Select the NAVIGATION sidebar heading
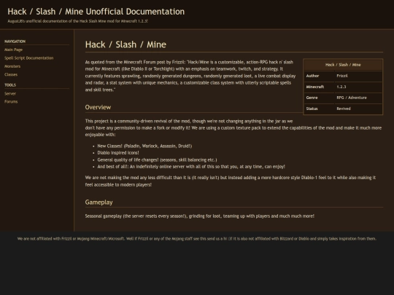 pos(15,42)
